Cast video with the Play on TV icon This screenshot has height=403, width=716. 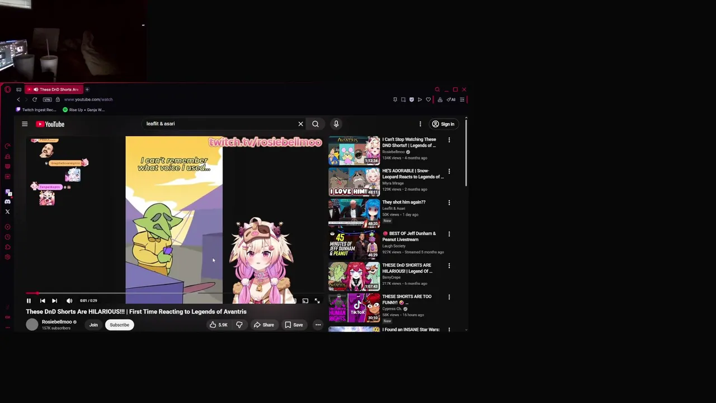coord(305,301)
